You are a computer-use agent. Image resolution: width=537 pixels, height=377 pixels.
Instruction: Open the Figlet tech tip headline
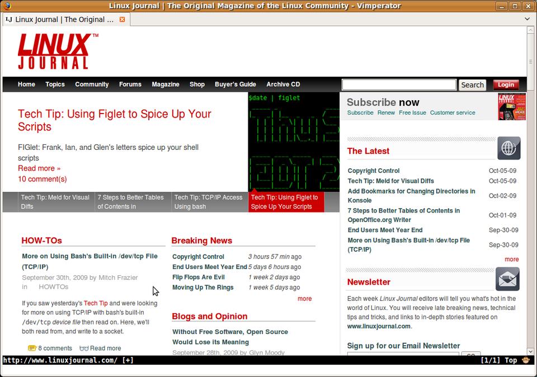114,120
